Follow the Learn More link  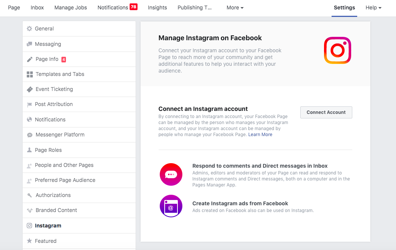click(260, 135)
